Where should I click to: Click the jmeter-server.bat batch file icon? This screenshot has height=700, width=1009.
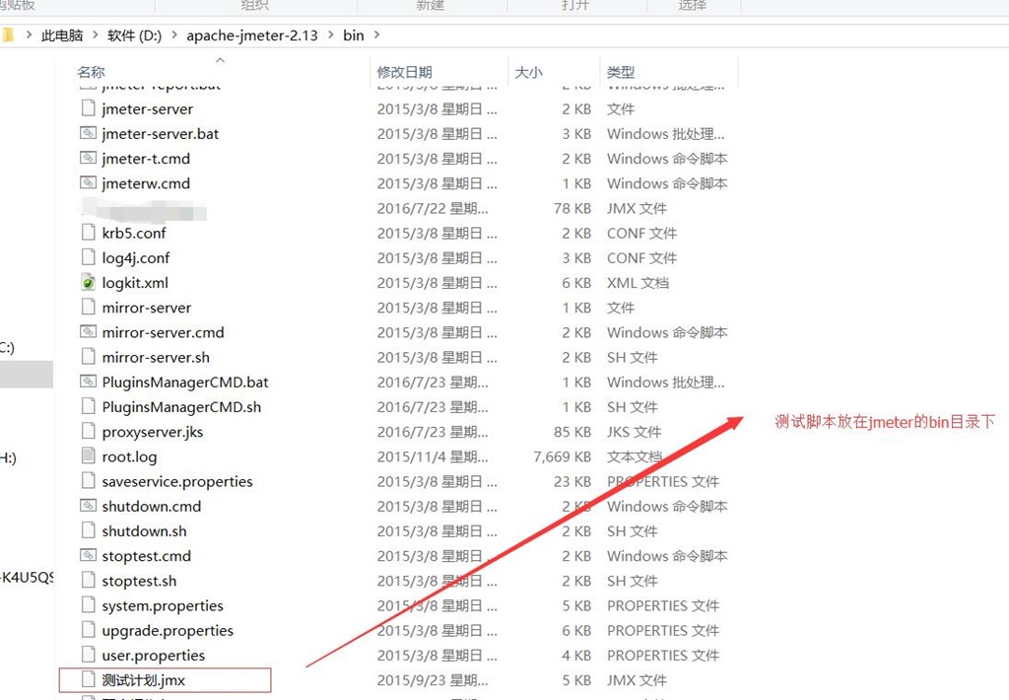pos(88,133)
